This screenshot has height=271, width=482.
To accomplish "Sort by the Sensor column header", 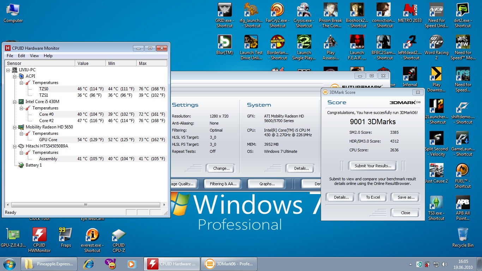I will 40,63.
